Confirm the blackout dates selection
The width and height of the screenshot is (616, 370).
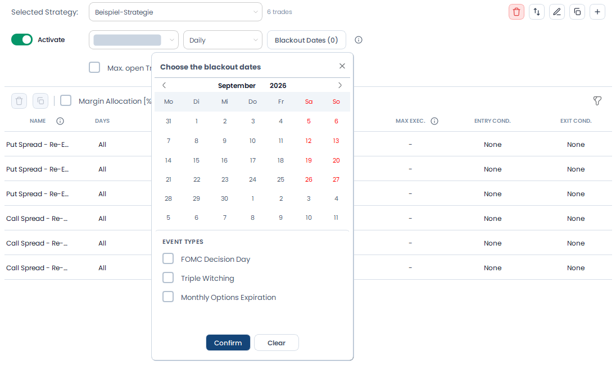tap(228, 343)
